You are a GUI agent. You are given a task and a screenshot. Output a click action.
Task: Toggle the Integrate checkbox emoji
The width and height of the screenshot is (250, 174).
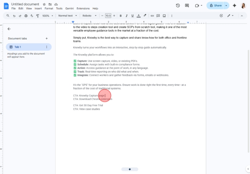click(75, 75)
